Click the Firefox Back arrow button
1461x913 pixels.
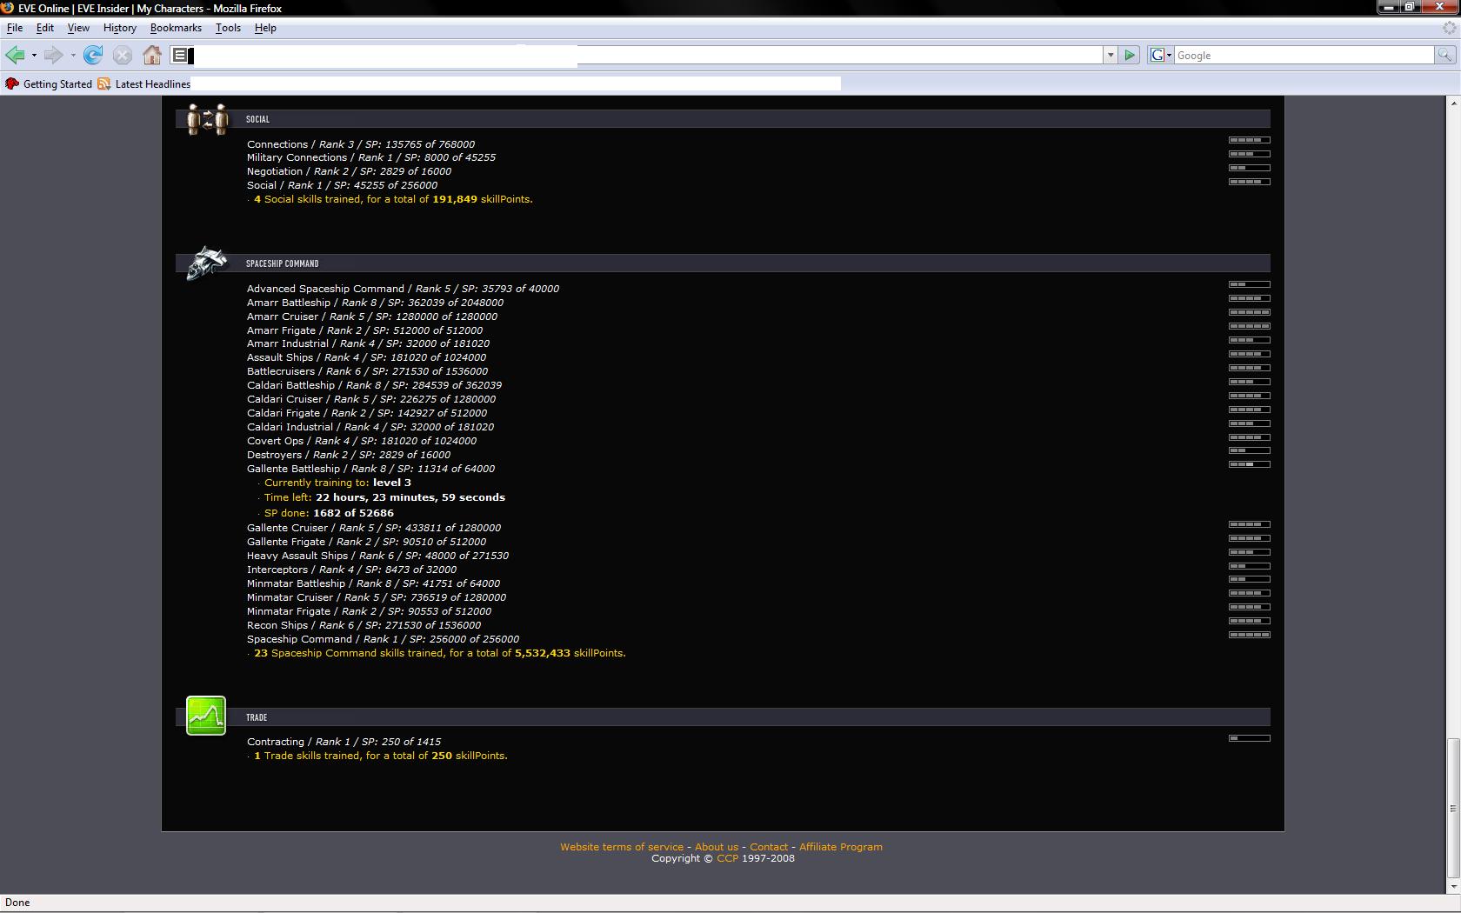pos(15,56)
